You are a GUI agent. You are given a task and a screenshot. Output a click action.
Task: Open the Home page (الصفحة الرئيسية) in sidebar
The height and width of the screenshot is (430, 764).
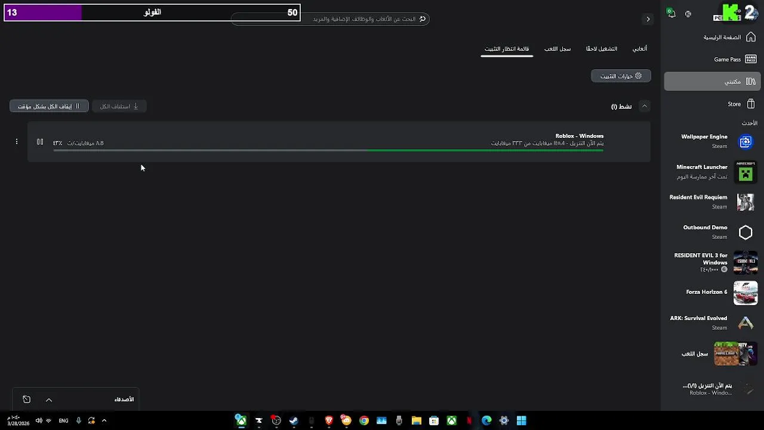coord(711,37)
